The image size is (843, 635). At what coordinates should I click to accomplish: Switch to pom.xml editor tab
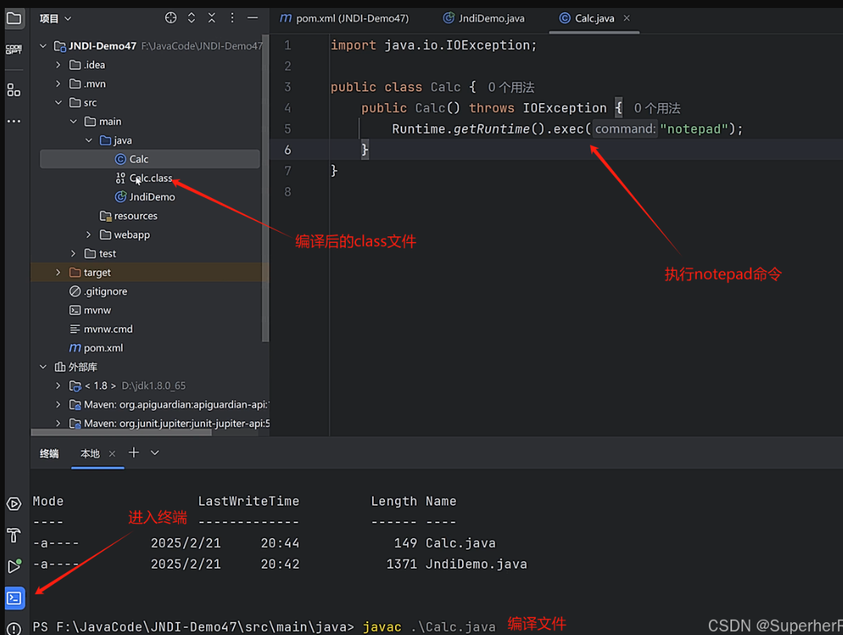coord(344,18)
